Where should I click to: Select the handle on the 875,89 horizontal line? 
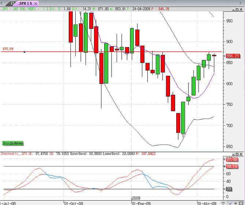24,52
